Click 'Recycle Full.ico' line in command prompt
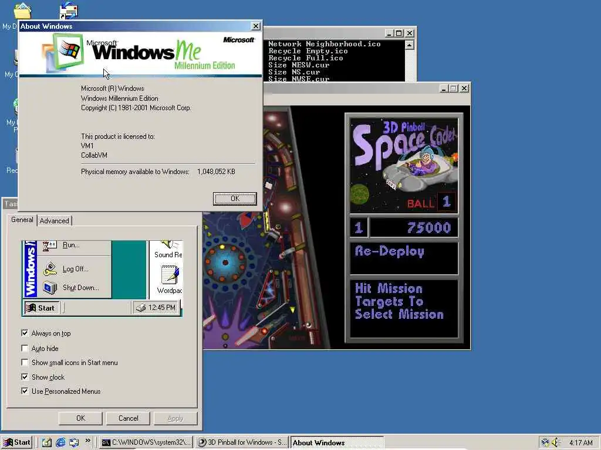This screenshot has height=450, width=601. pyautogui.click(x=305, y=58)
